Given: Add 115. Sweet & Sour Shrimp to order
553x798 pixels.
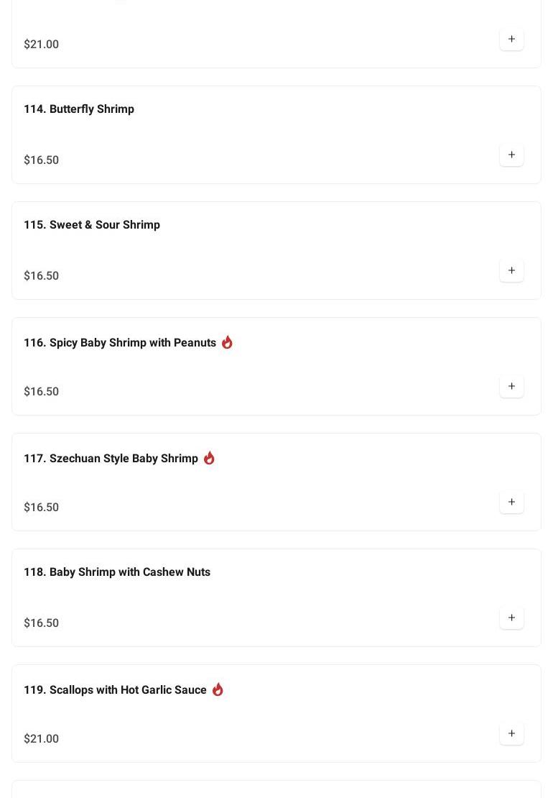Looking at the screenshot, I should (511, 271).
